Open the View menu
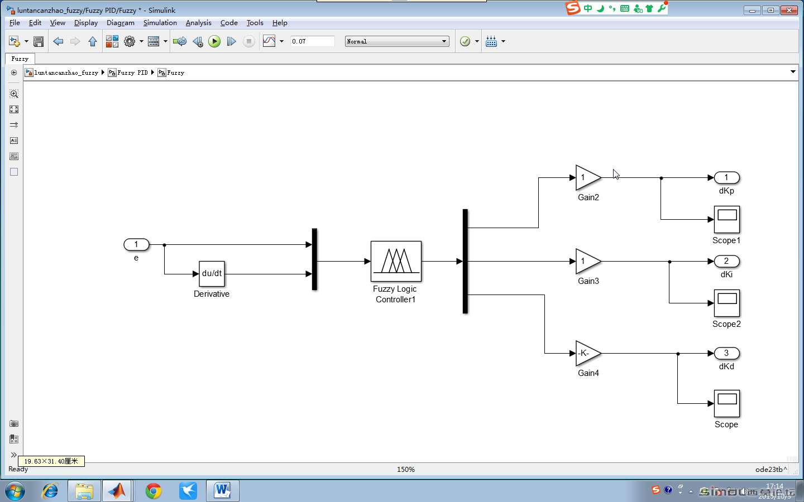804x502 pixels. coord(58,23)
